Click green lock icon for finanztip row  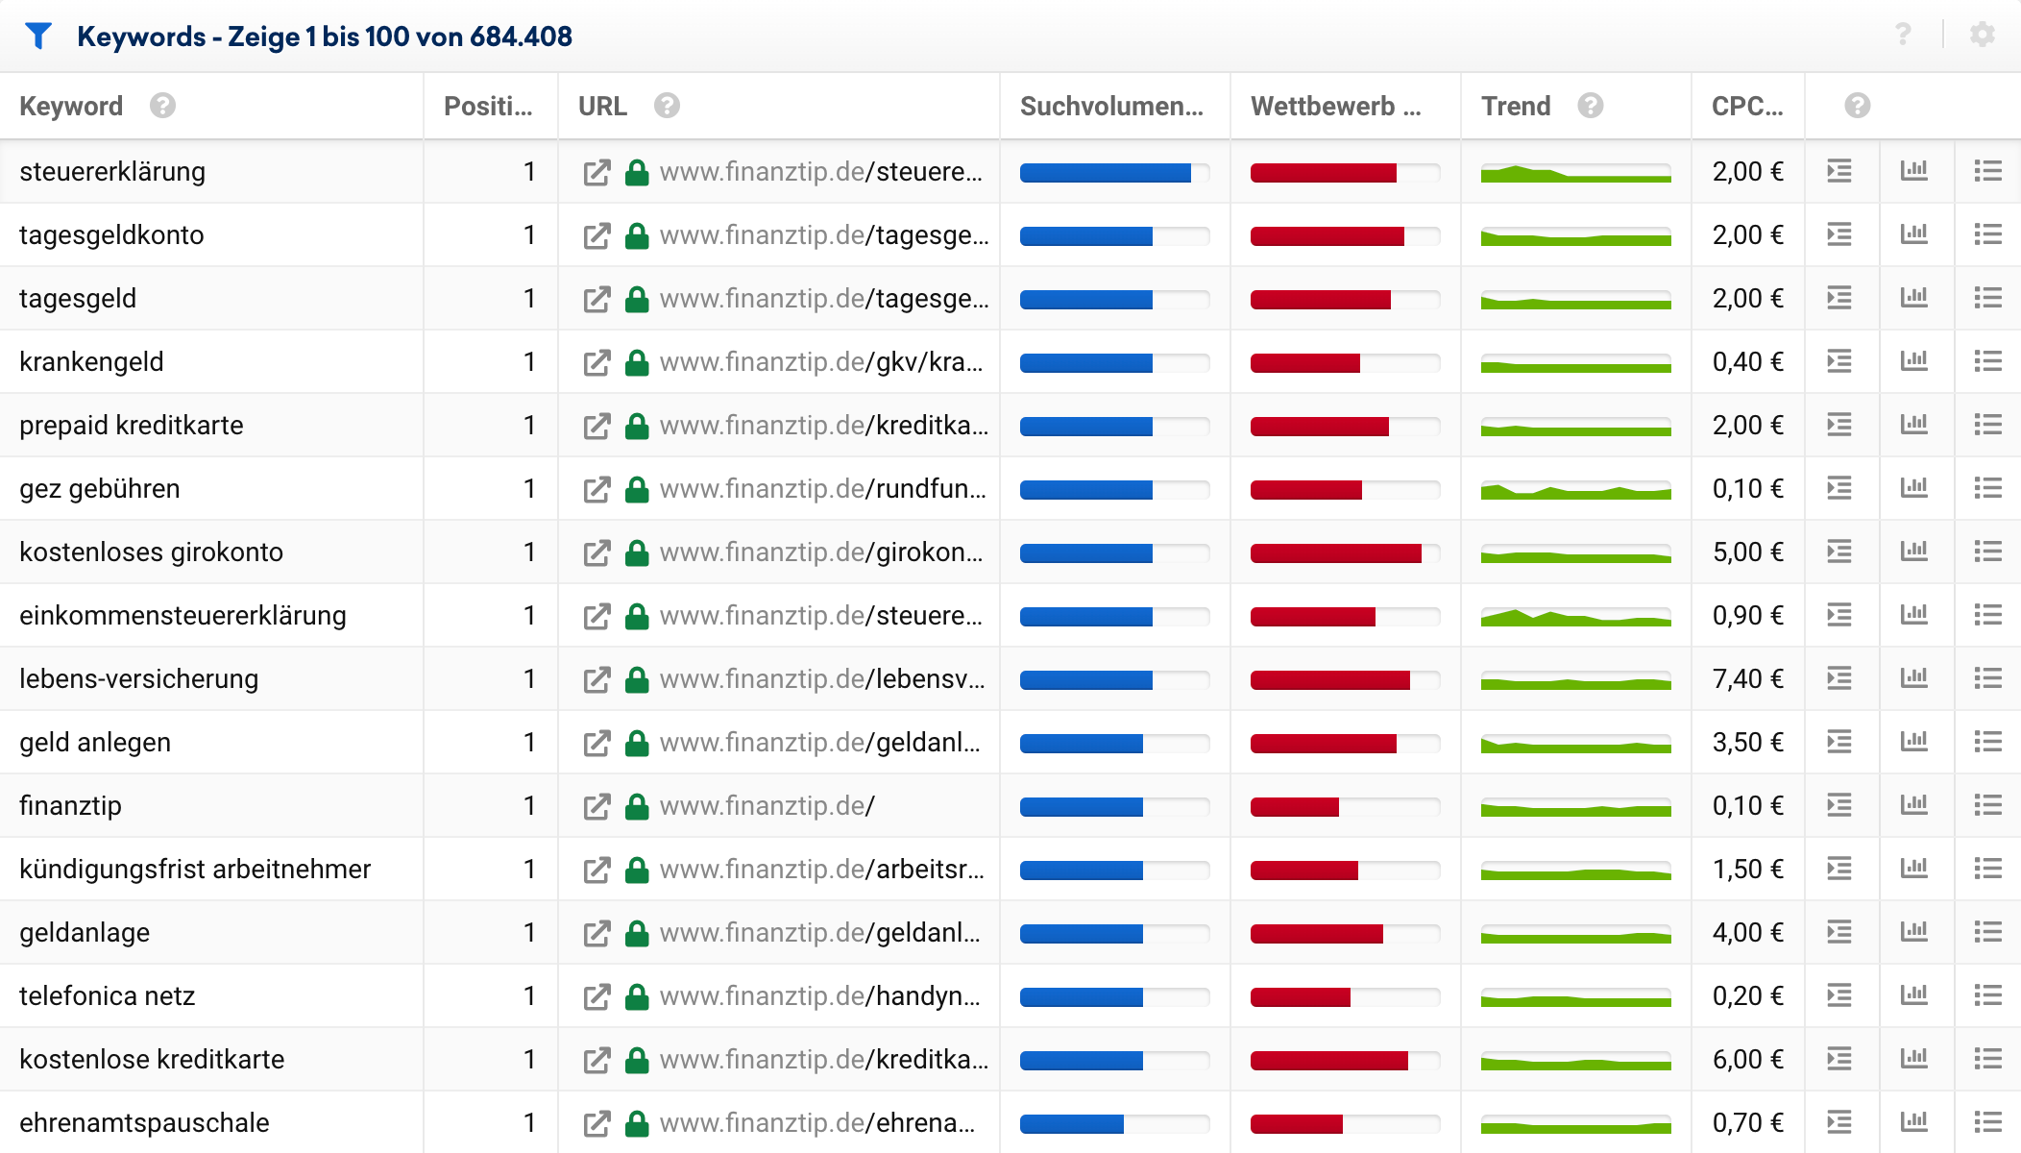pyautogui.click(x=636, y=806)
